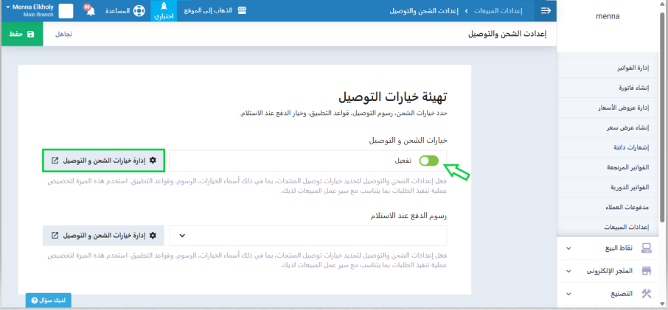This screenshot has height=310, width=668.
Task: Click the نقاط البيع point-of-sale icon
Action: click(647, 248)
